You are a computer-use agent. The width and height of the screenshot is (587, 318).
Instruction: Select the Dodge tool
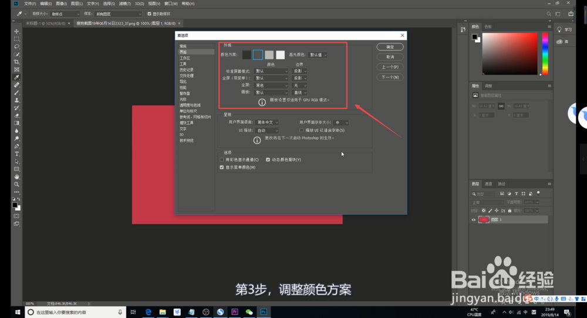(16, 138)
